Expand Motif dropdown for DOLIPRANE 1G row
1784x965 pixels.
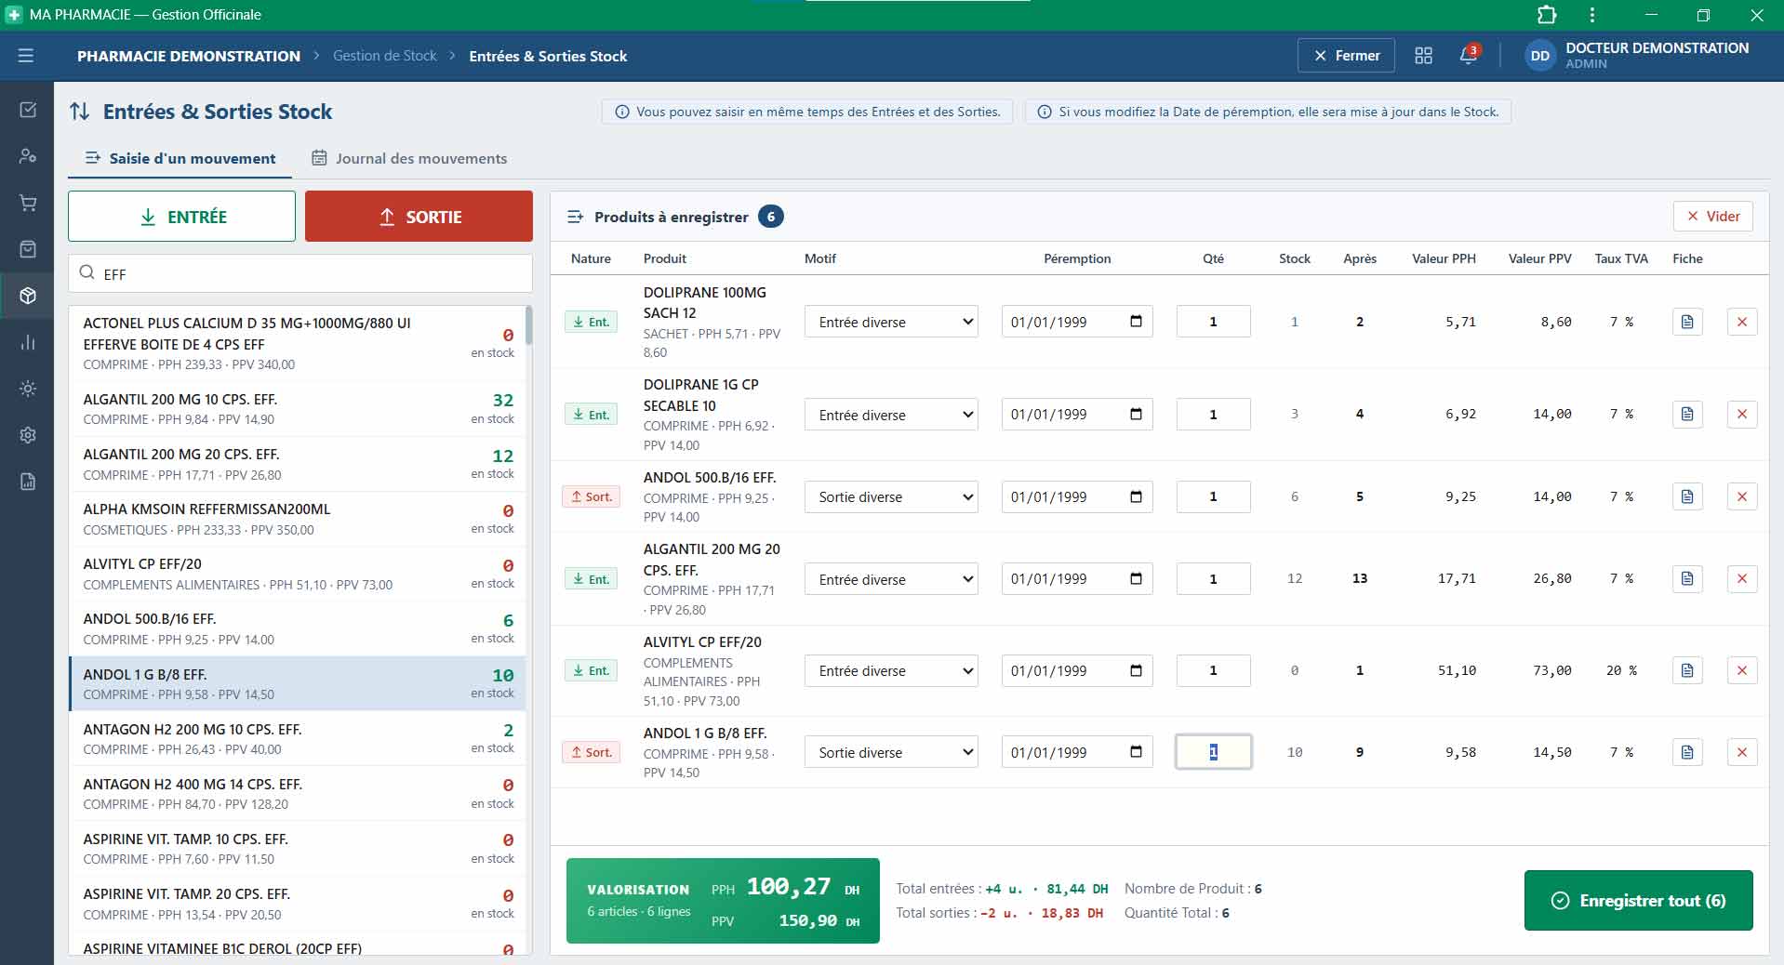tap(891, 415)
